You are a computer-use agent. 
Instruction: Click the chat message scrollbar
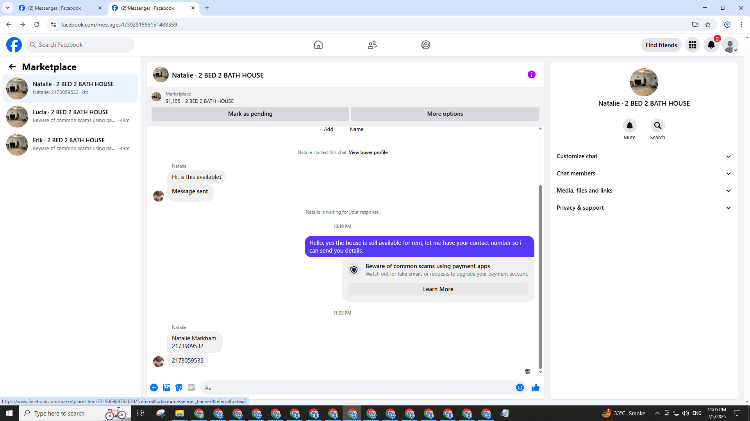click(x=540, y=277)
